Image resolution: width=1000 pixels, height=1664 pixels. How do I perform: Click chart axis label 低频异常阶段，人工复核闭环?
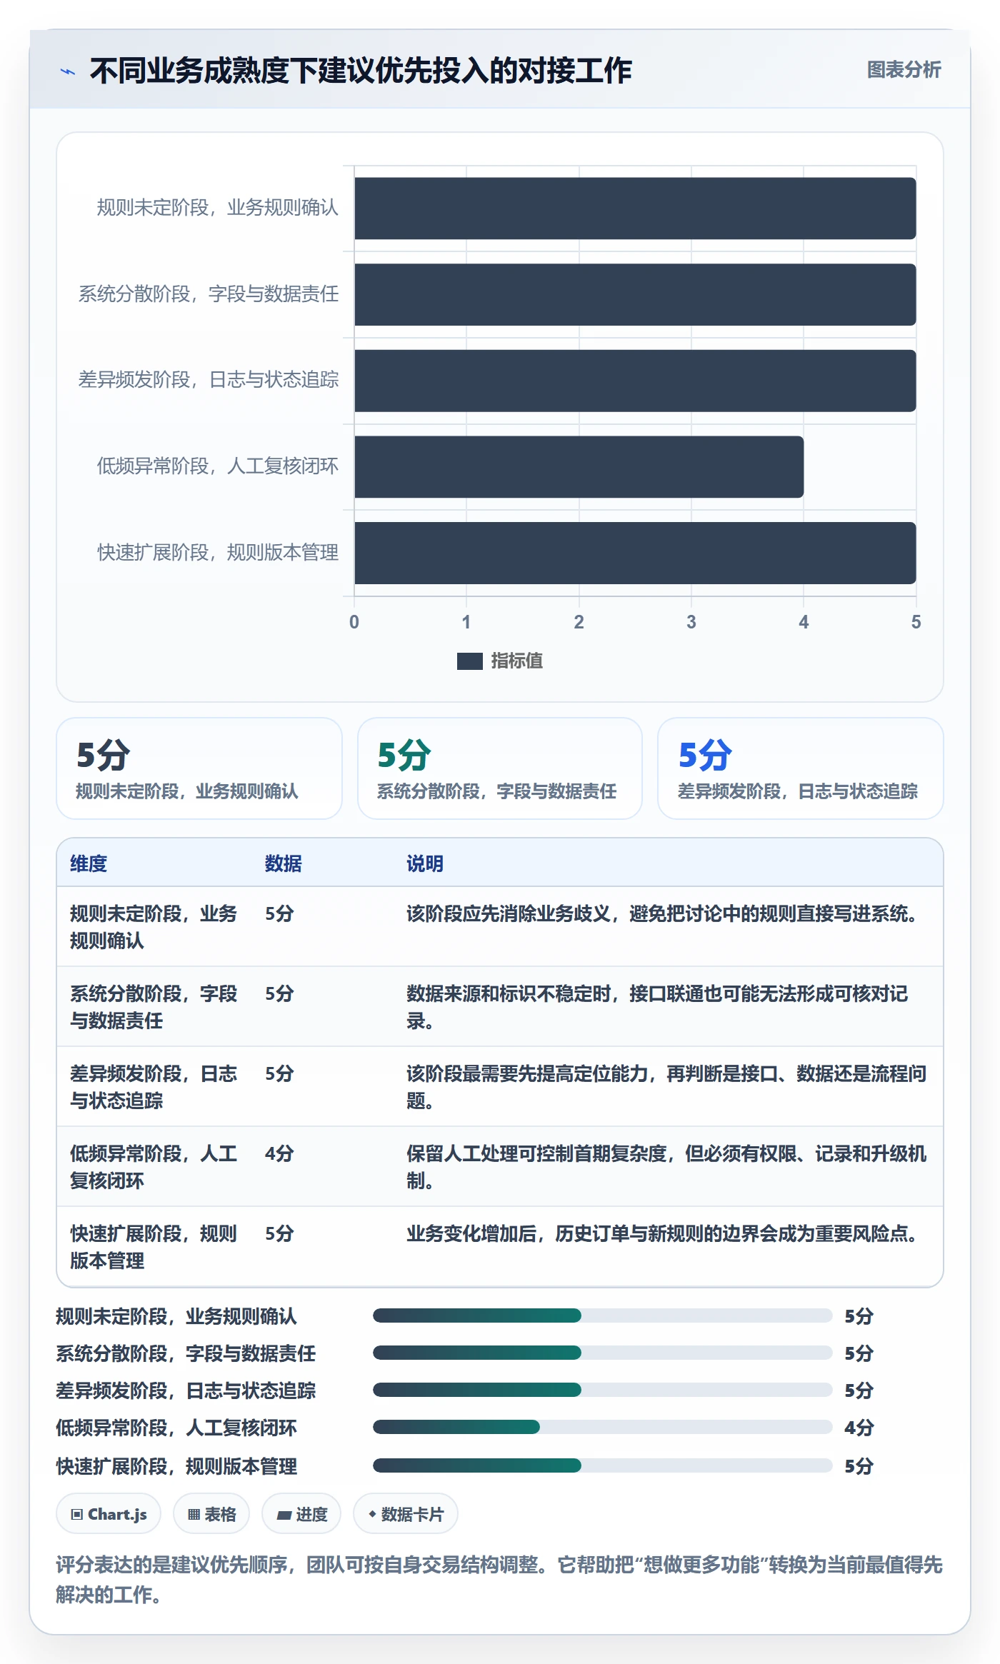click(218, 466)
